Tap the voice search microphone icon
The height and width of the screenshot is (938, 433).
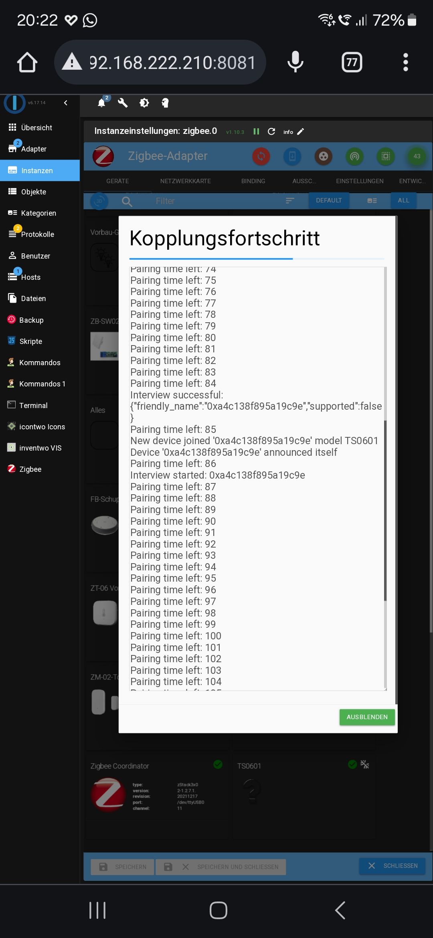point(295,62)
